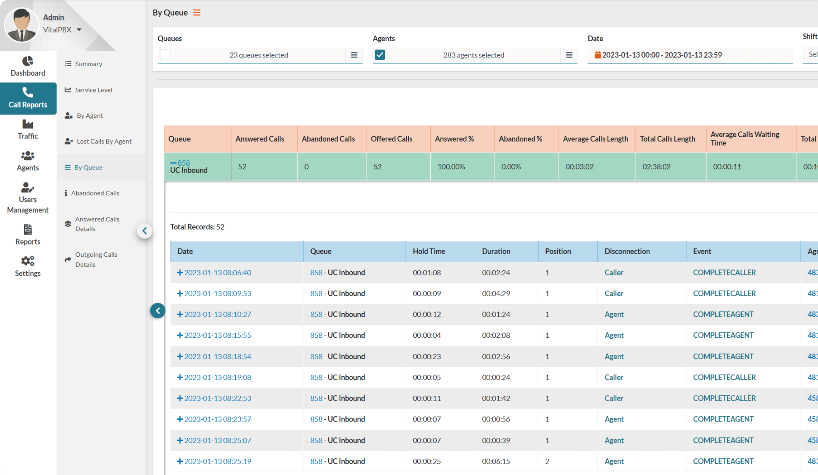
Task: Open the Queues list dropdown
Action: click(x=354, y=55)
